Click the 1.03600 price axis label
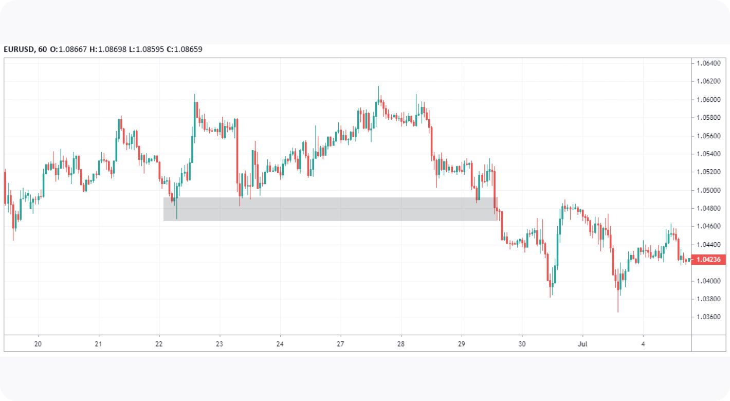 click(x=708, y=317)
